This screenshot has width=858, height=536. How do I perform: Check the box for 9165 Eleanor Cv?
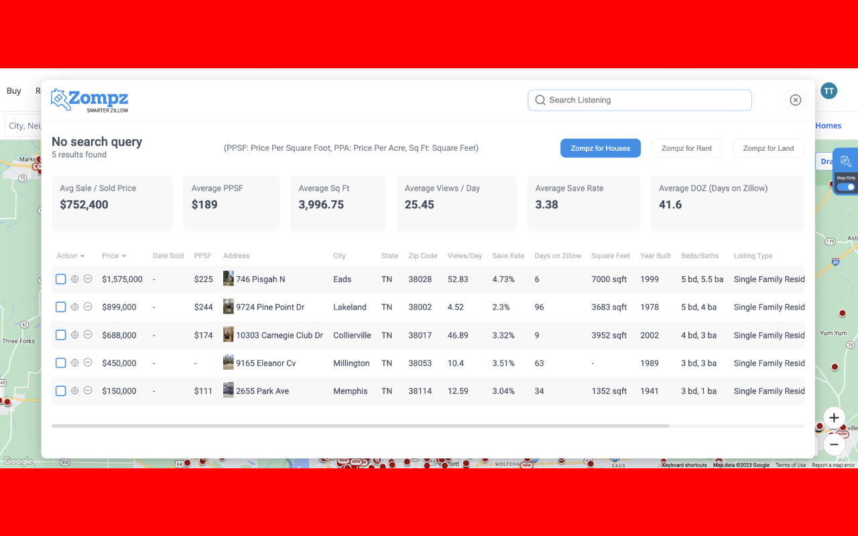point(60,363)
